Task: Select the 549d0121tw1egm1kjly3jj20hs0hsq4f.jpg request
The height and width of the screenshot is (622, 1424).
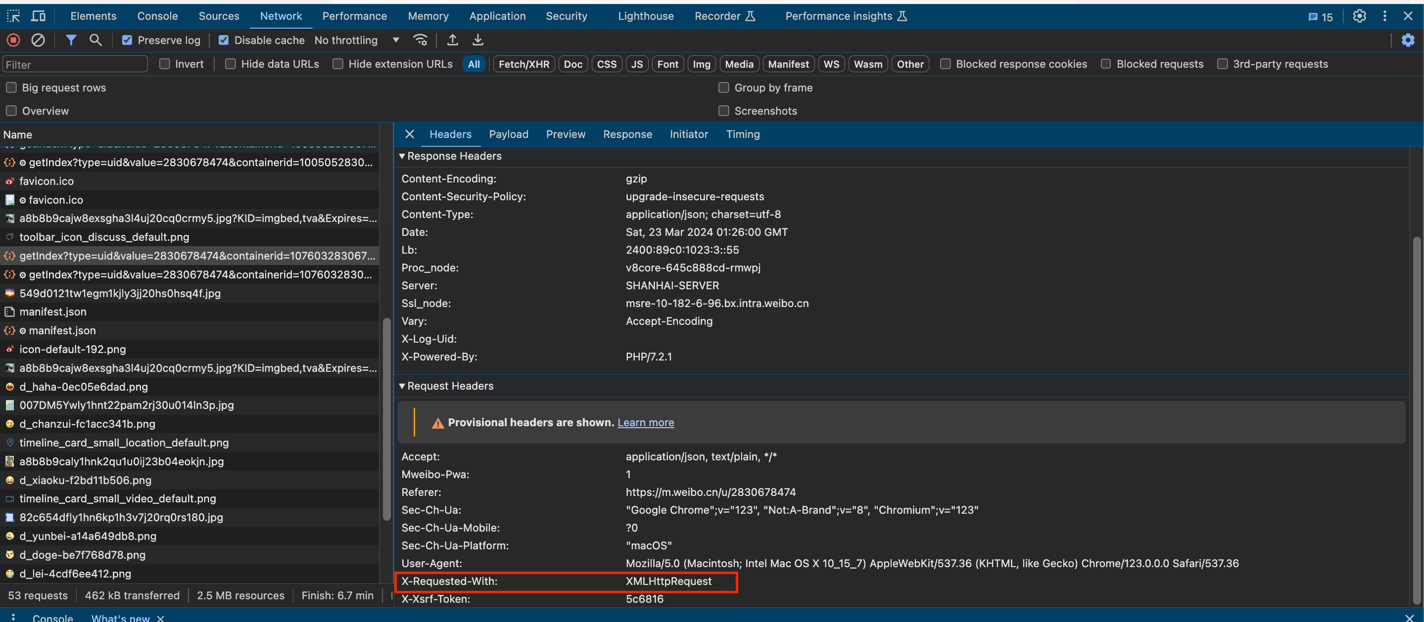Action: click(190, 293)
